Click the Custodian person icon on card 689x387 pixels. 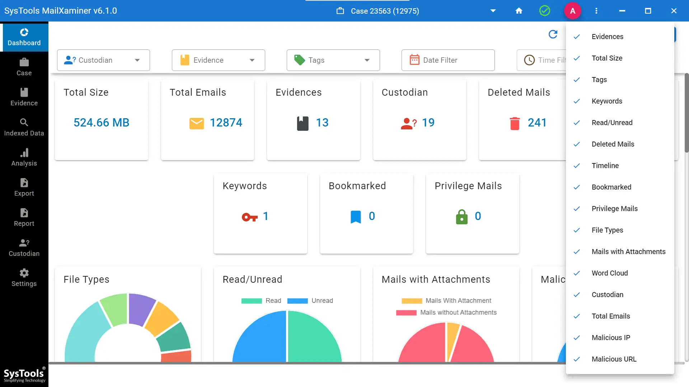point(409,123)
